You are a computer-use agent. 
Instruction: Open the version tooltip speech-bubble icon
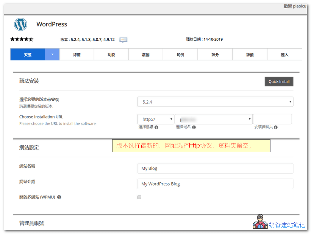pos(123,39)
